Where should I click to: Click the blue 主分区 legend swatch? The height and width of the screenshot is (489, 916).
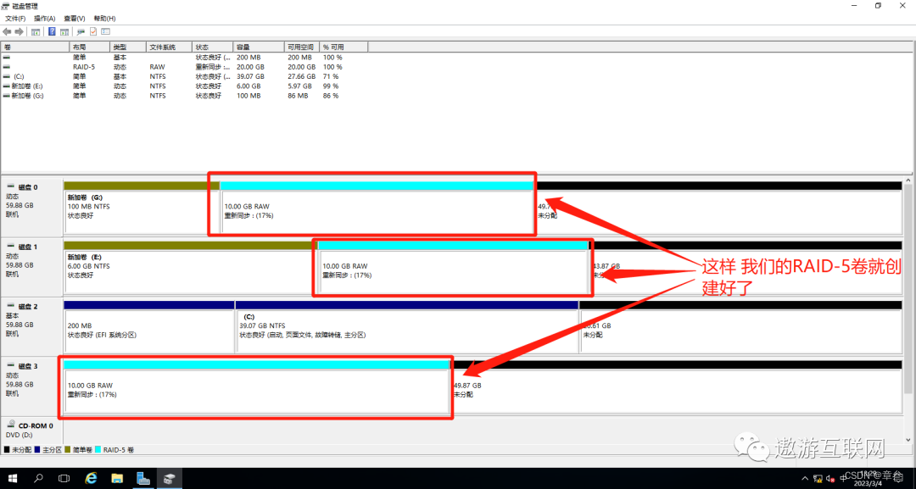[x=37, y=450]
